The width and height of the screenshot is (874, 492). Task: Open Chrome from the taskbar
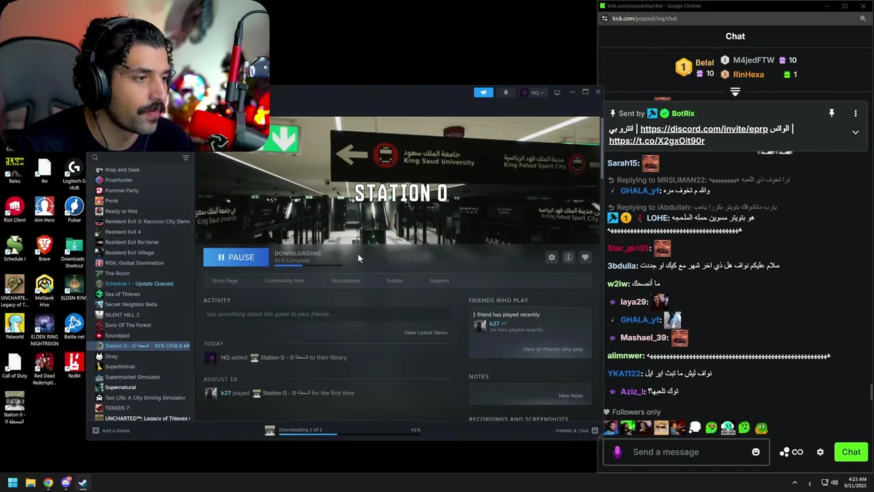[48, 482]
